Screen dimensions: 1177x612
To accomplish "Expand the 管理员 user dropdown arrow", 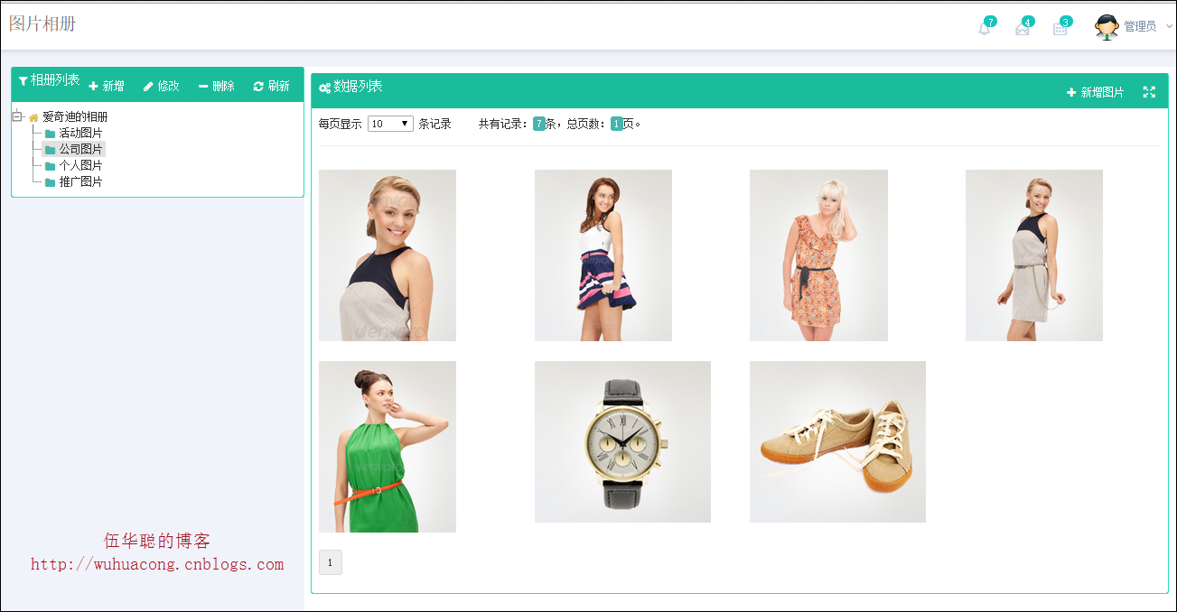I will [1169, 27].
